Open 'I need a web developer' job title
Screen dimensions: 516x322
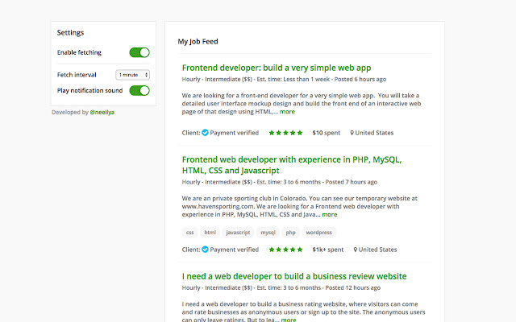click(x=294, y=276)
